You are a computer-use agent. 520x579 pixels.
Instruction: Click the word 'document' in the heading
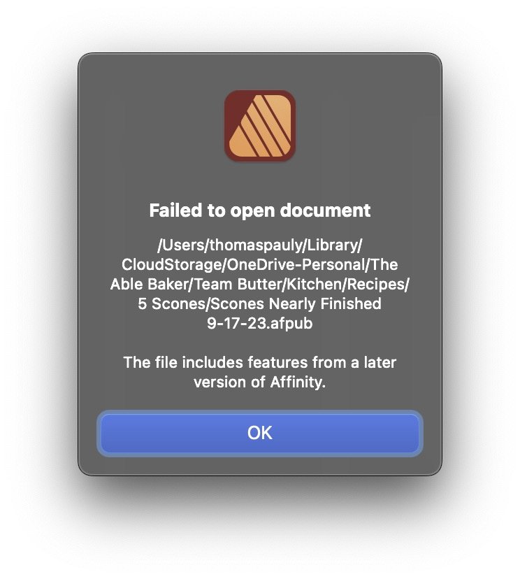(x=325, y=211)
